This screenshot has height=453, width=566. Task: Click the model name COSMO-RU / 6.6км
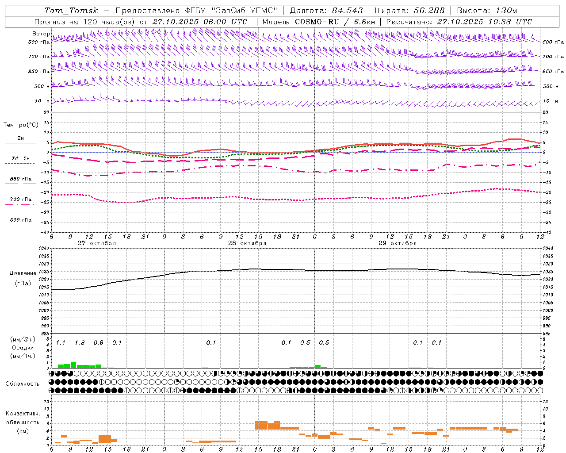tap(335, 22)
